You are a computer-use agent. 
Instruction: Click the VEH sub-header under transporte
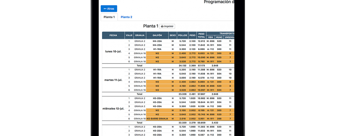pos(211,37)
